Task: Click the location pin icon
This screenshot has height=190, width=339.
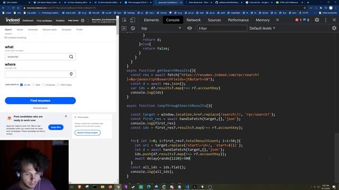Action: pyautogui.click(x=71, y=74)
